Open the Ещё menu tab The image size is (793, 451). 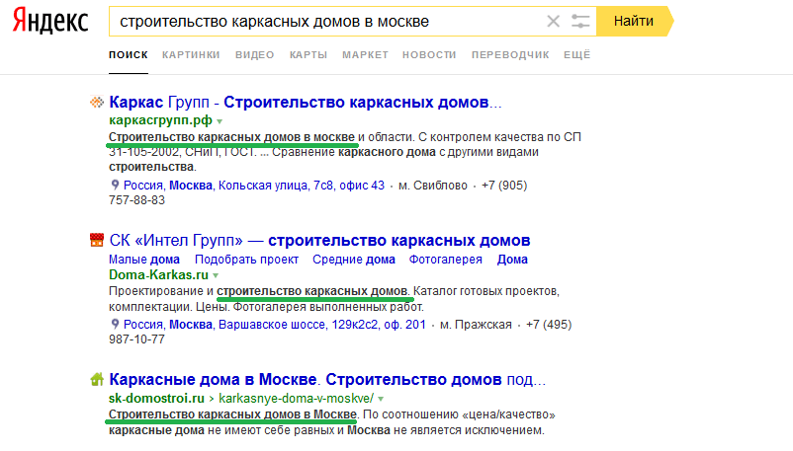point(576,55)
